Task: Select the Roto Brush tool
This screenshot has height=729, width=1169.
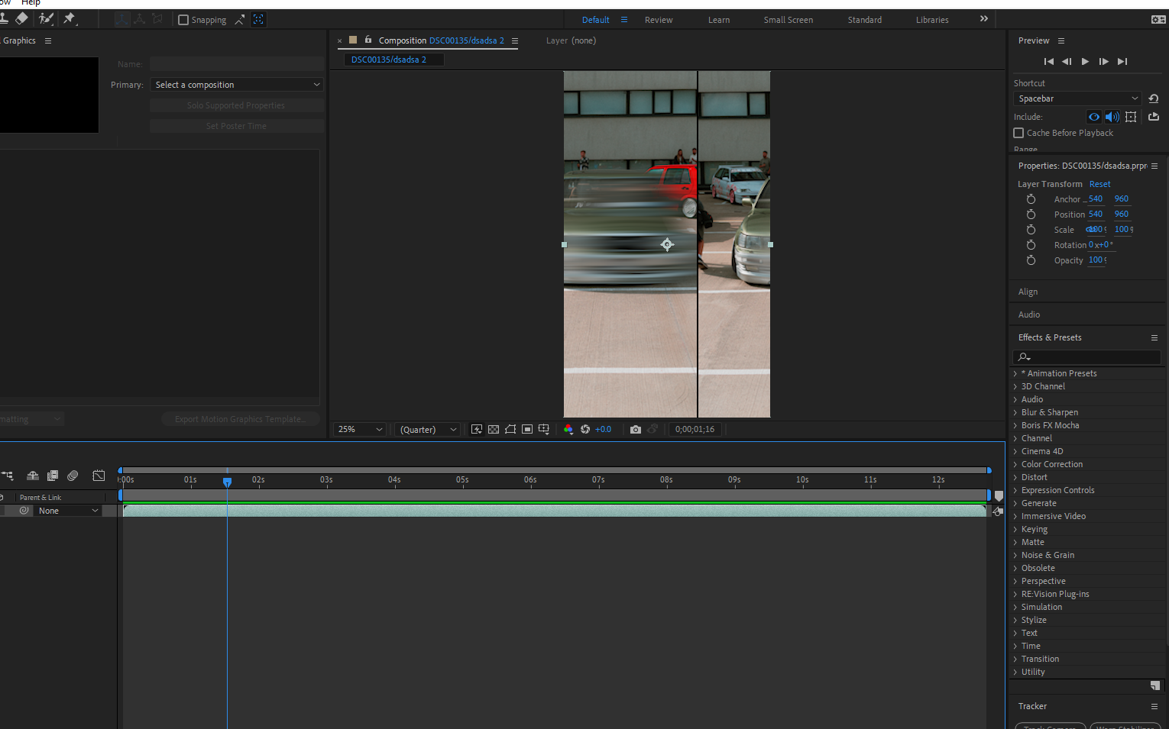Action: click(46, 19)
